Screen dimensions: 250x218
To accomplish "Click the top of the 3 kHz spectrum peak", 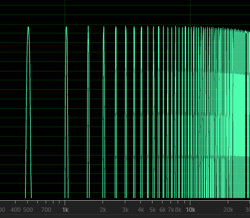I will tap(126, 27).
